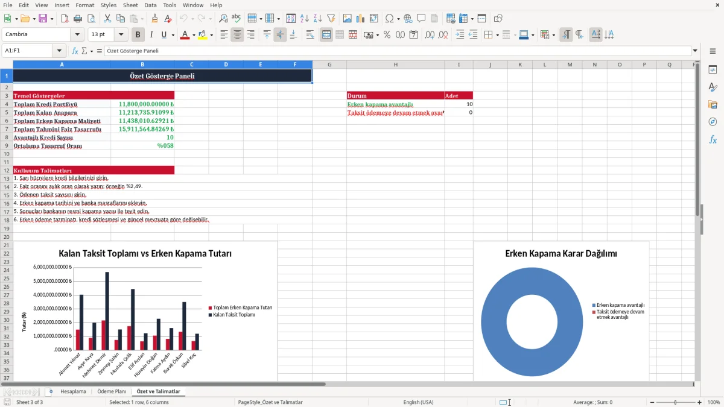
Task: Open the underline style dropdown arrow
Action: 173,35
